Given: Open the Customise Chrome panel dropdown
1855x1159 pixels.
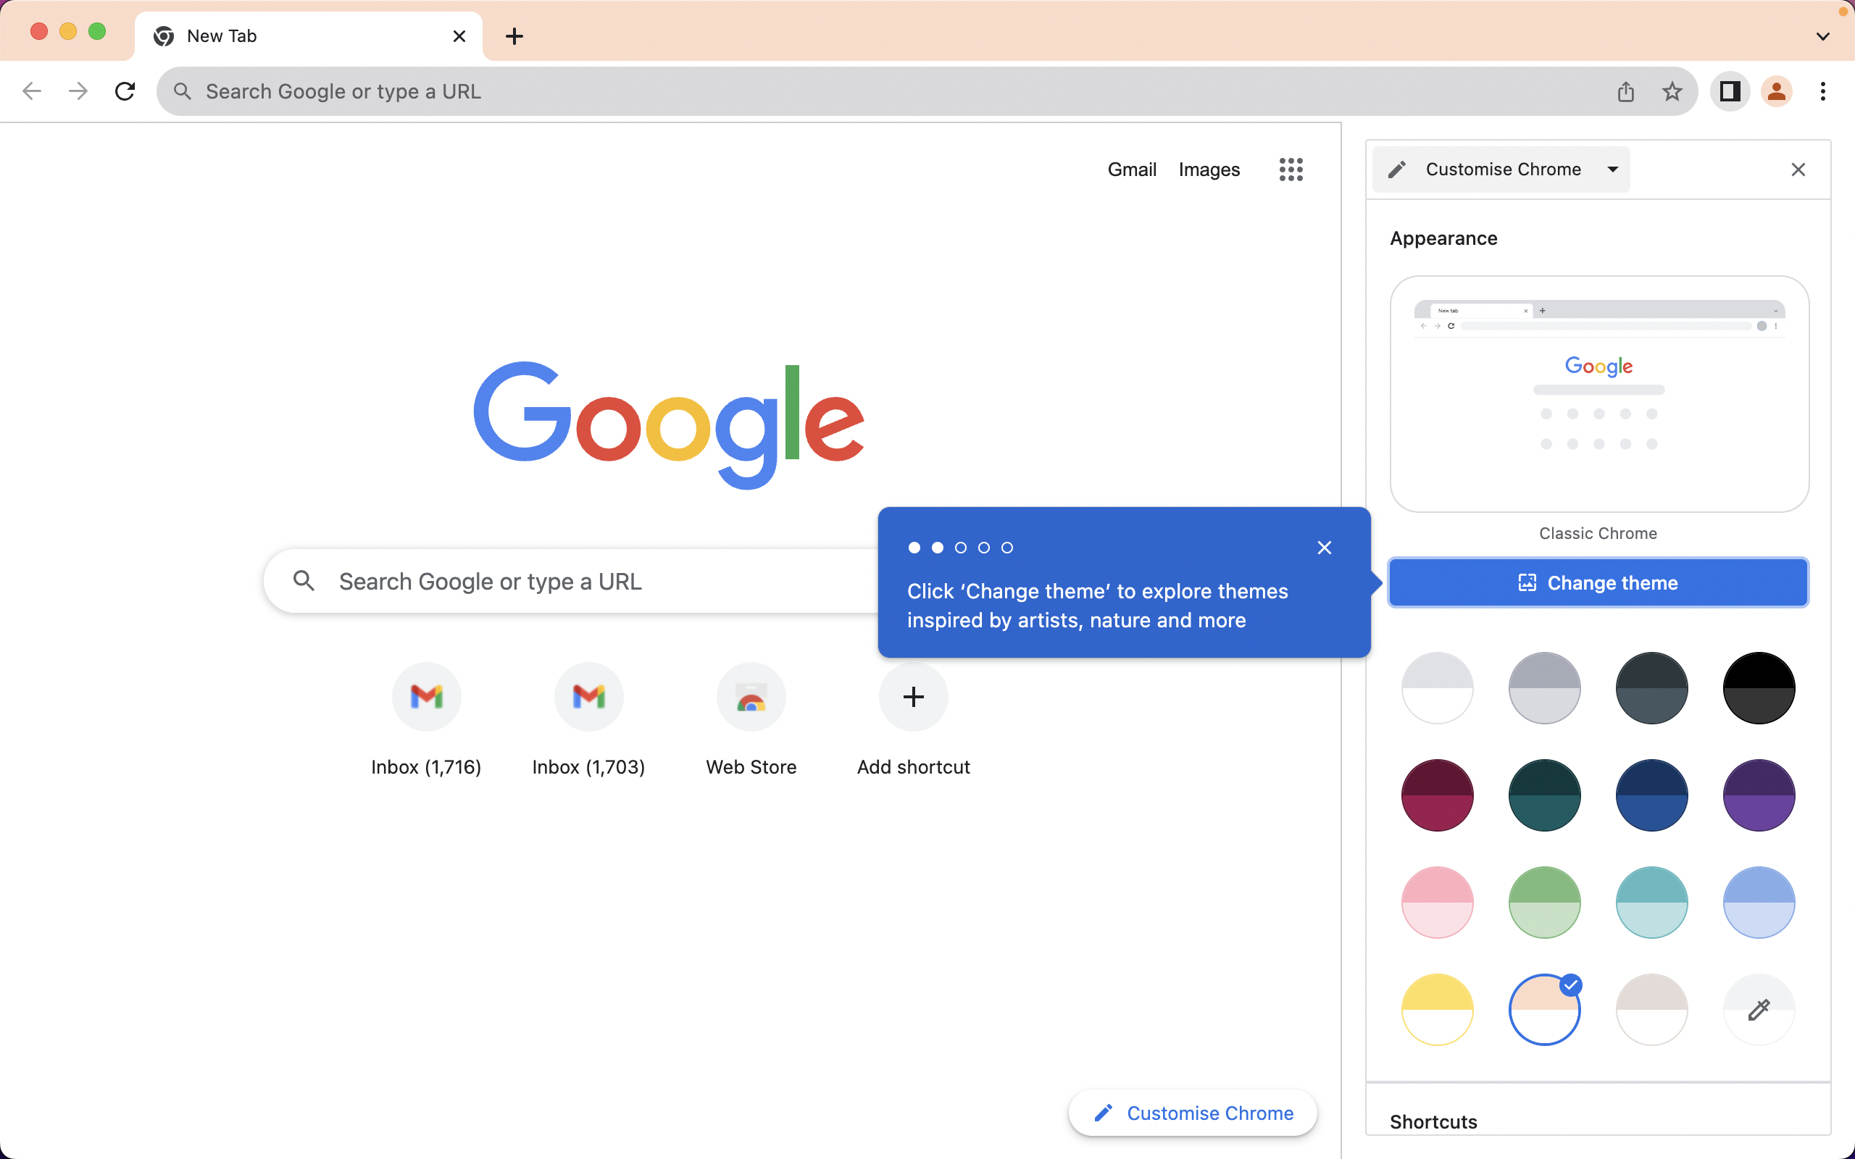Looking at the screenshot, I should coord(1501,170).
